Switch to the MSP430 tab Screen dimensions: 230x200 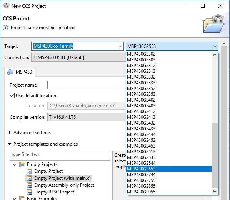tap(20, 72)
